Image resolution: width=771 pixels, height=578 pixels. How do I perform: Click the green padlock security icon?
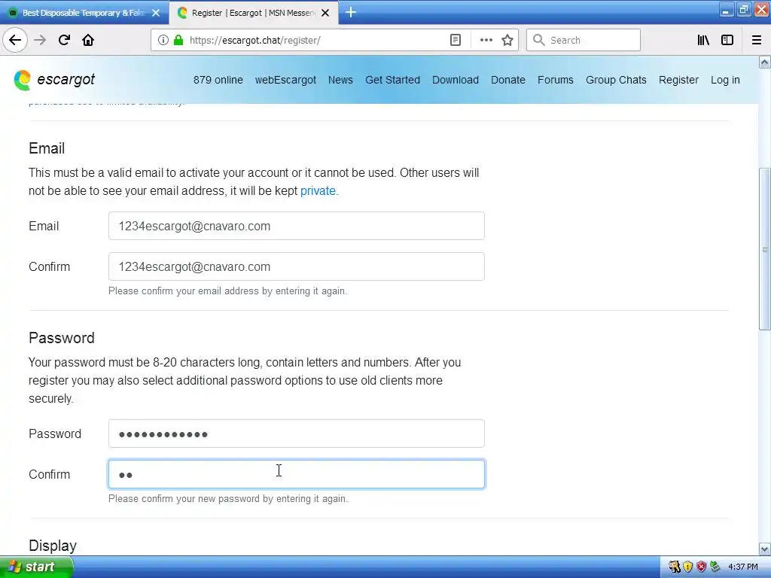pos(178,40)
